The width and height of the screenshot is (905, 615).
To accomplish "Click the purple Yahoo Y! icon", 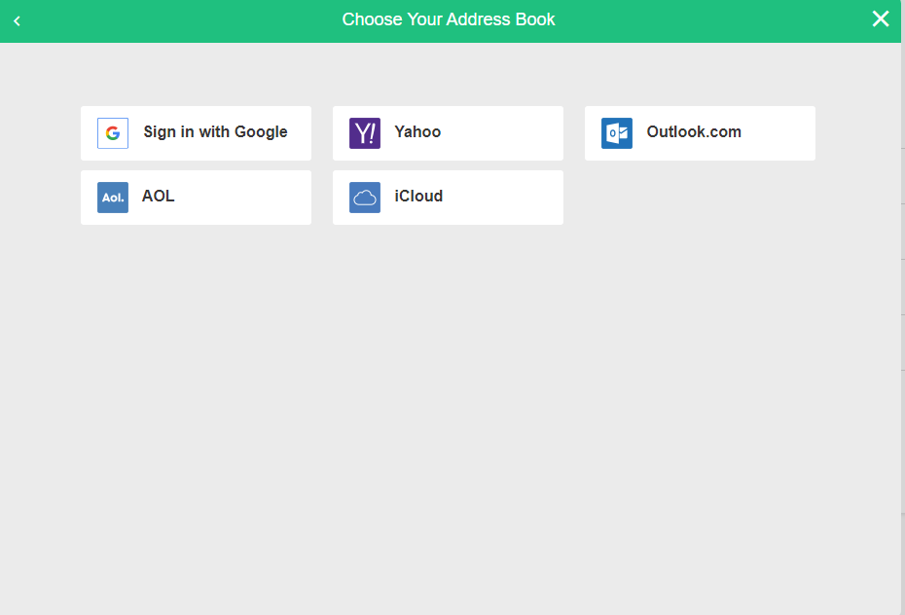I will tap(365, 133).
